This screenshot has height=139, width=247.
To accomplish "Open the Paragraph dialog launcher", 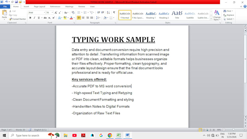I will click(116, 23).
